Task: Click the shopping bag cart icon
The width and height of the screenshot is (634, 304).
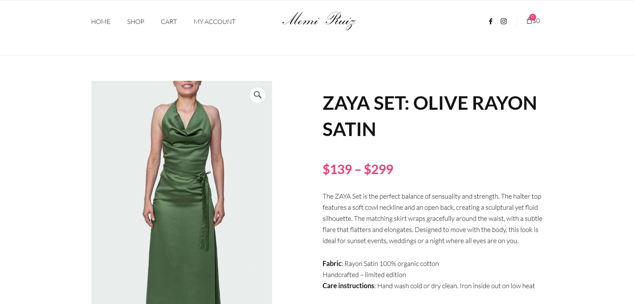Action: click(x=529, y=21)
